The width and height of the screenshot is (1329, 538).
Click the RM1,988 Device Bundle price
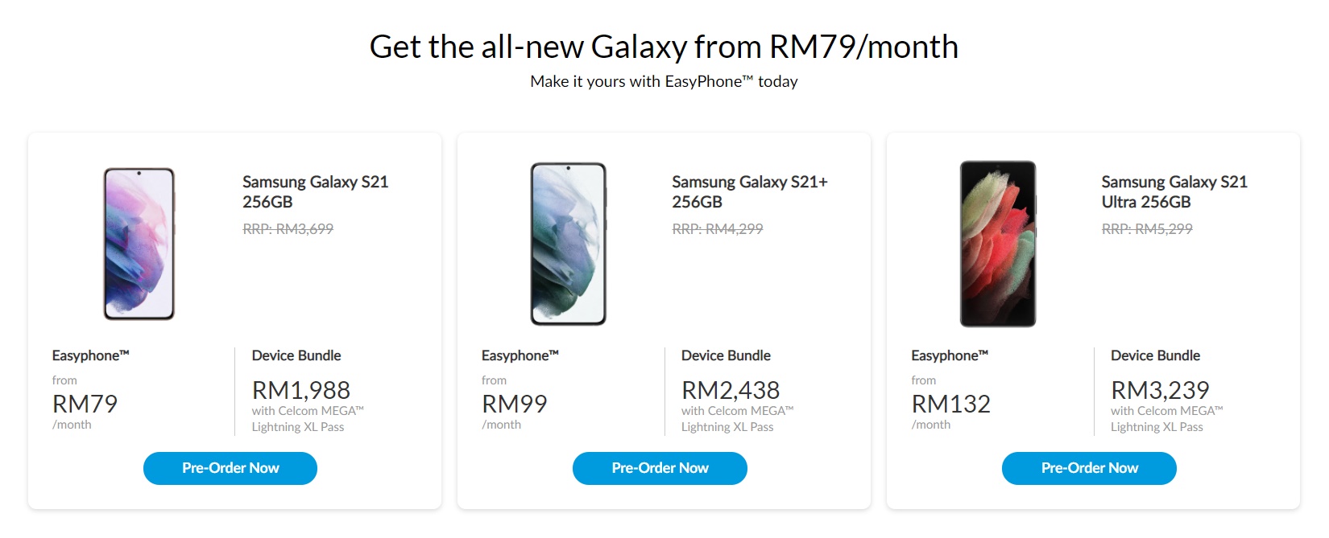coord(301,390)
